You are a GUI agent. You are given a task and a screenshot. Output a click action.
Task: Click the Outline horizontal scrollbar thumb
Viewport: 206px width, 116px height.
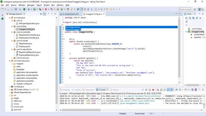pyautogui.click(x=193, y=85)
